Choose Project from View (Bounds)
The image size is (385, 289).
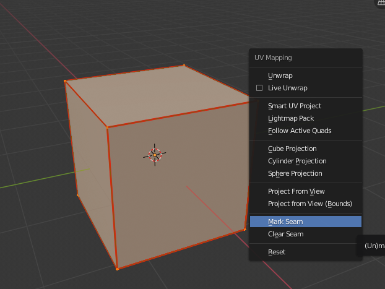[305, 204]
